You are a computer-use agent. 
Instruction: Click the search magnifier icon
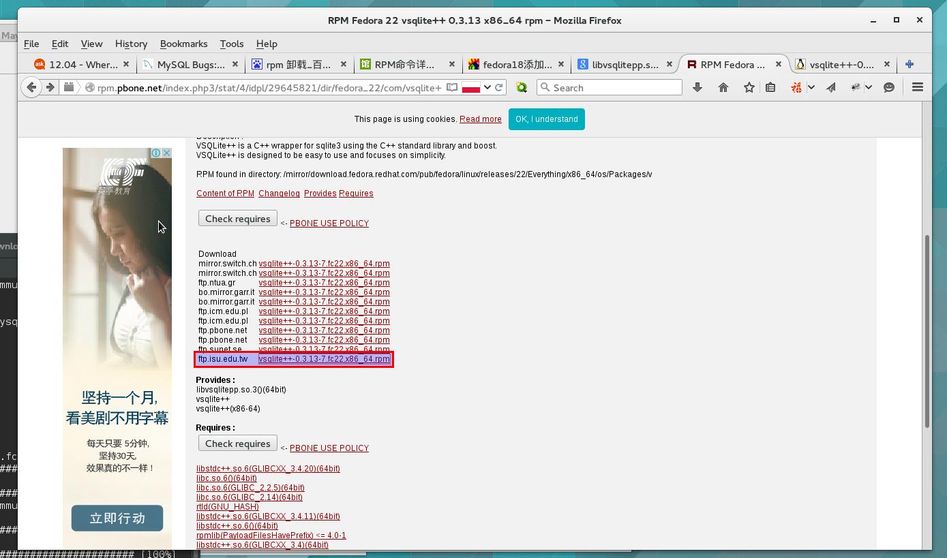pyautogui.click(x=545, y=87)
